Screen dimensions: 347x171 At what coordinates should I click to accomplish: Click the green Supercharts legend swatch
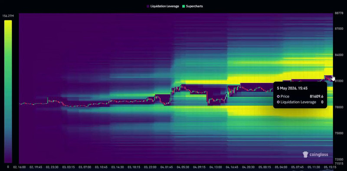[183, 6]
